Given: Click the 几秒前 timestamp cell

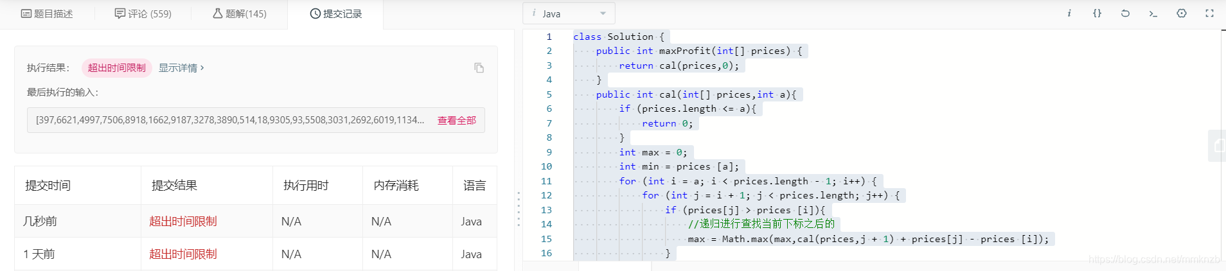Looking at the screenshot, I should click(x=40, y=222).
